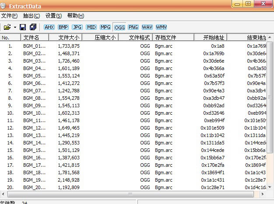Click the open archive folder icon
The image size is (274, 204).
point(7,27)
